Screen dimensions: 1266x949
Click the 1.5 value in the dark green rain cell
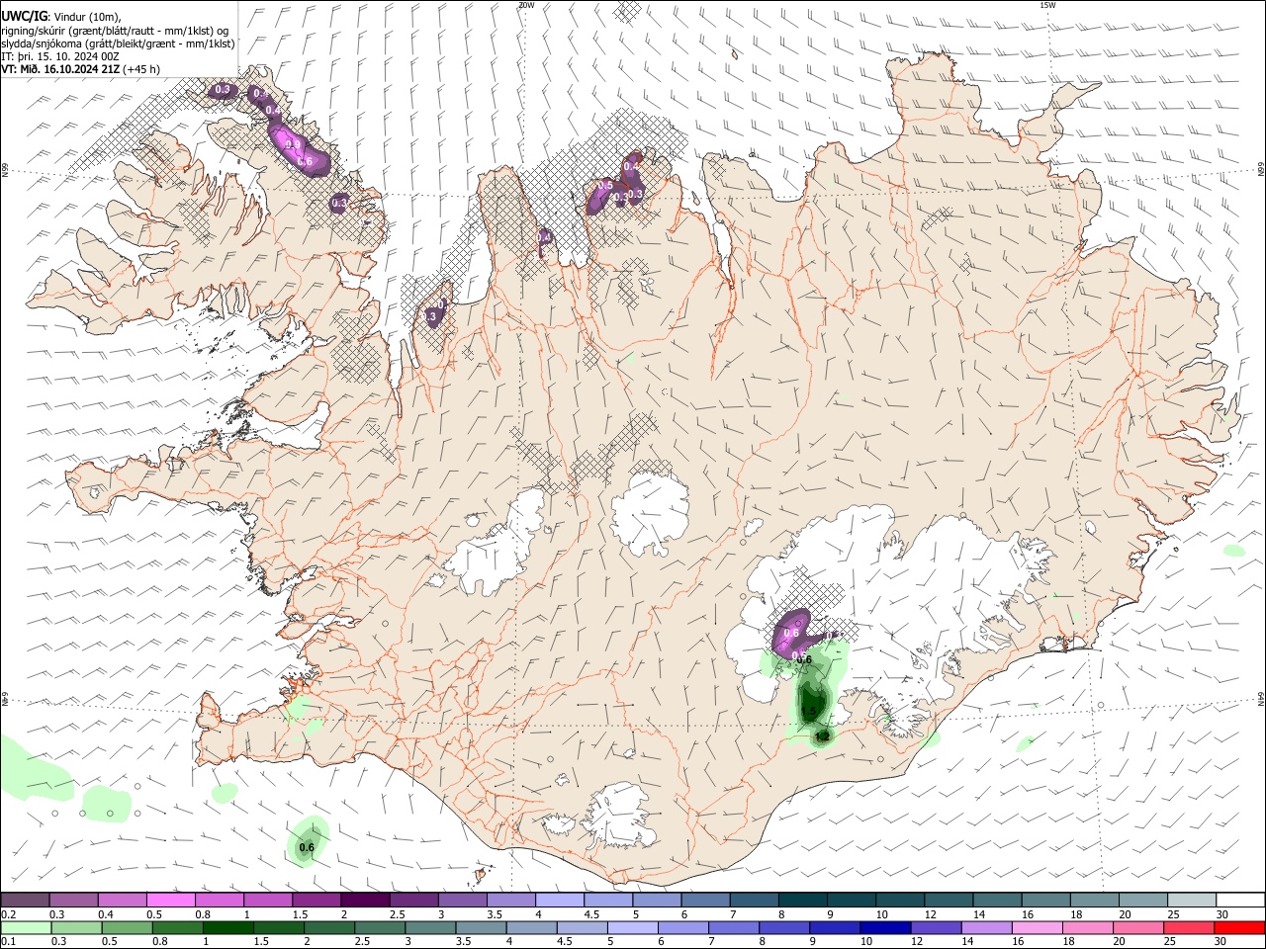(808, 712)
